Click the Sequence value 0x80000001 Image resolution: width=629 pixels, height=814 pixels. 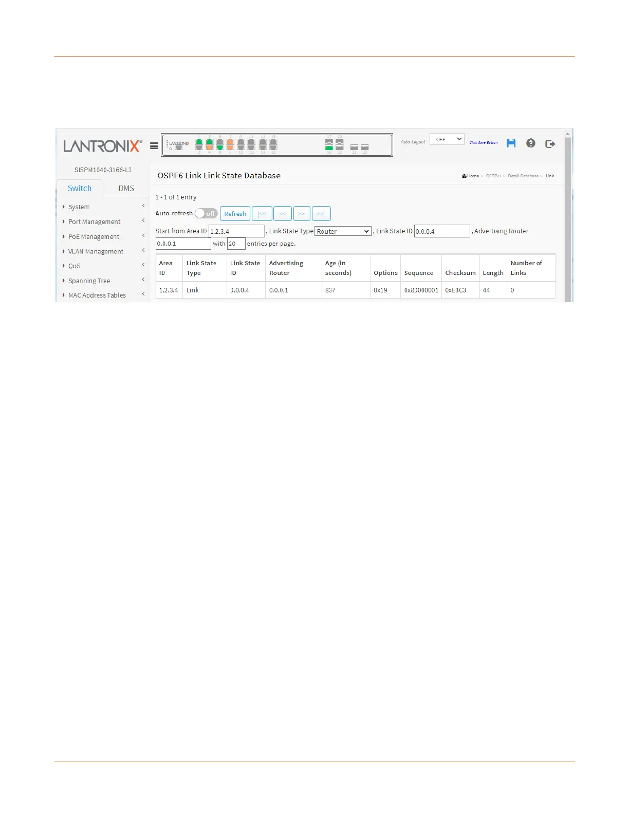coord(421,290)
